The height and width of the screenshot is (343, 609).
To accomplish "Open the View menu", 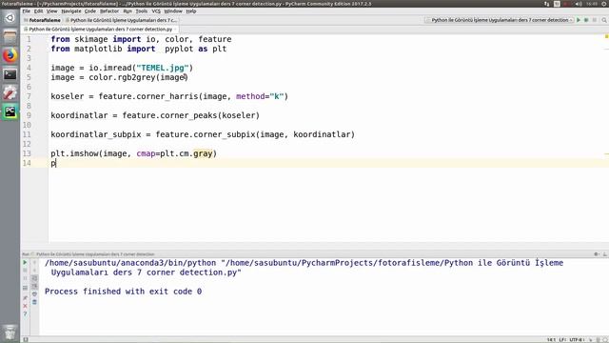I will click(x=51, y=11).
